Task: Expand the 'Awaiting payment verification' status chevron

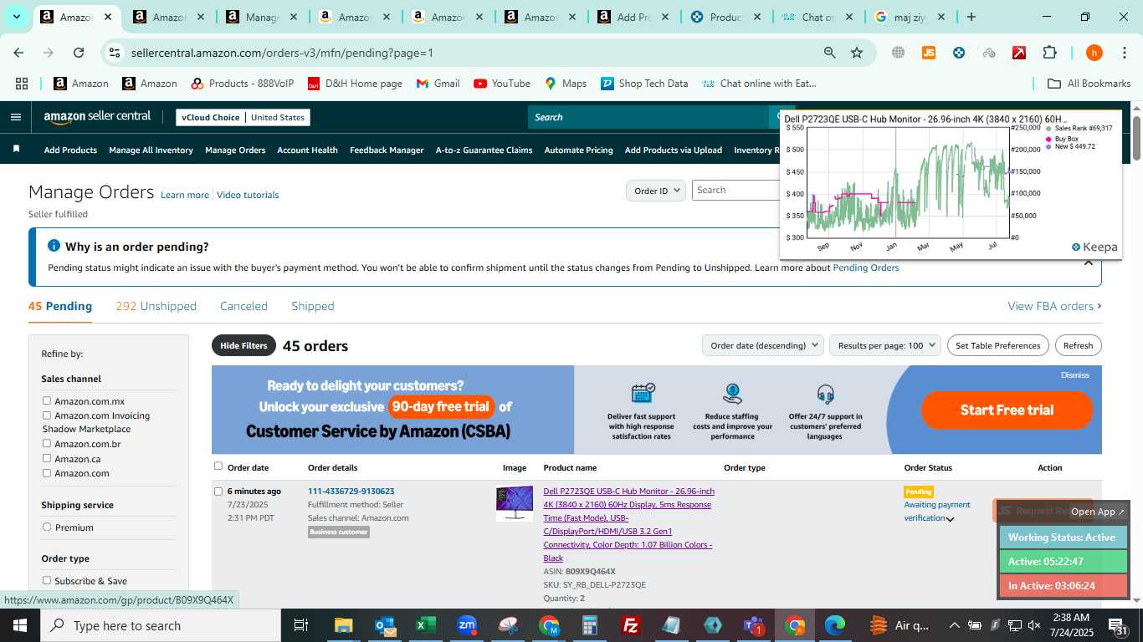Action: pyautogui.click(x=950, y=519)
